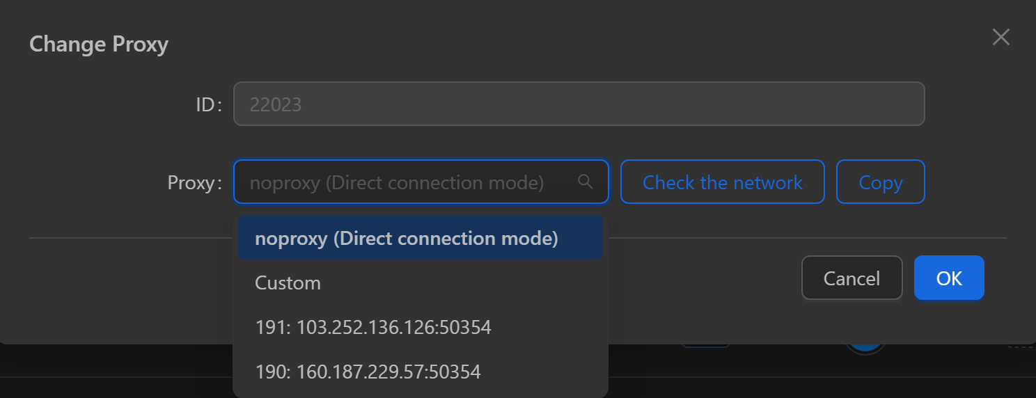This screenshot has width=1036, height=398.
Task: Close the Change Proxy dialog
Action: point(1000,38)
